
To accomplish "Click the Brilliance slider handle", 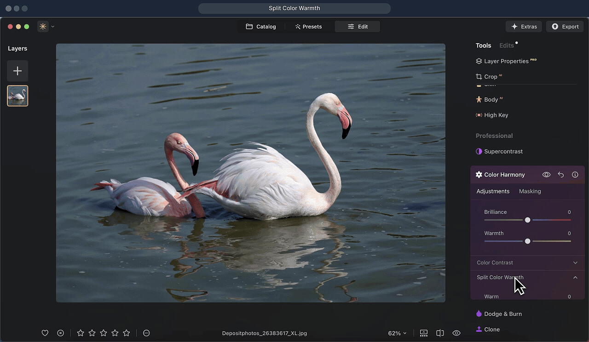I will tap(527, 220).
